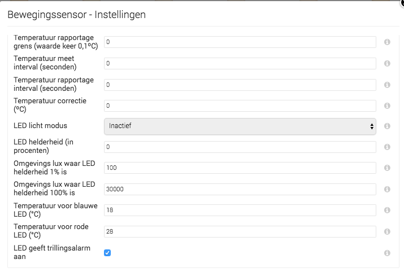Uncheck LED geeft trillingsalarm aan checkbox
404x272 pixels.
pyautogui.click(x=107, y=253)
